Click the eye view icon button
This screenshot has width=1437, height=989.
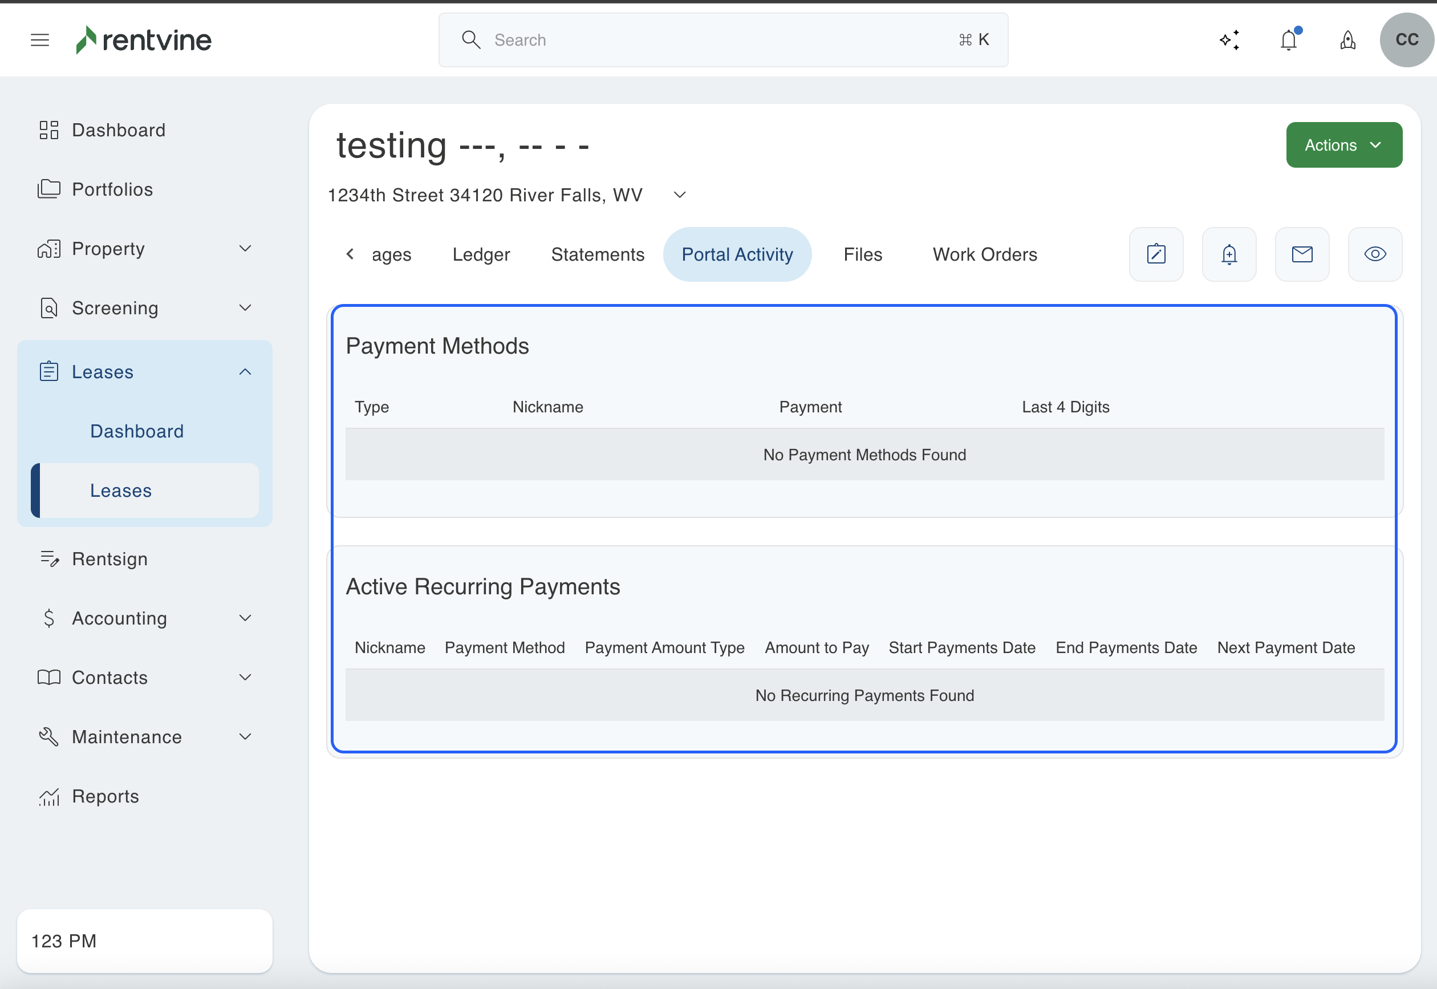(x=1375, y=254)
